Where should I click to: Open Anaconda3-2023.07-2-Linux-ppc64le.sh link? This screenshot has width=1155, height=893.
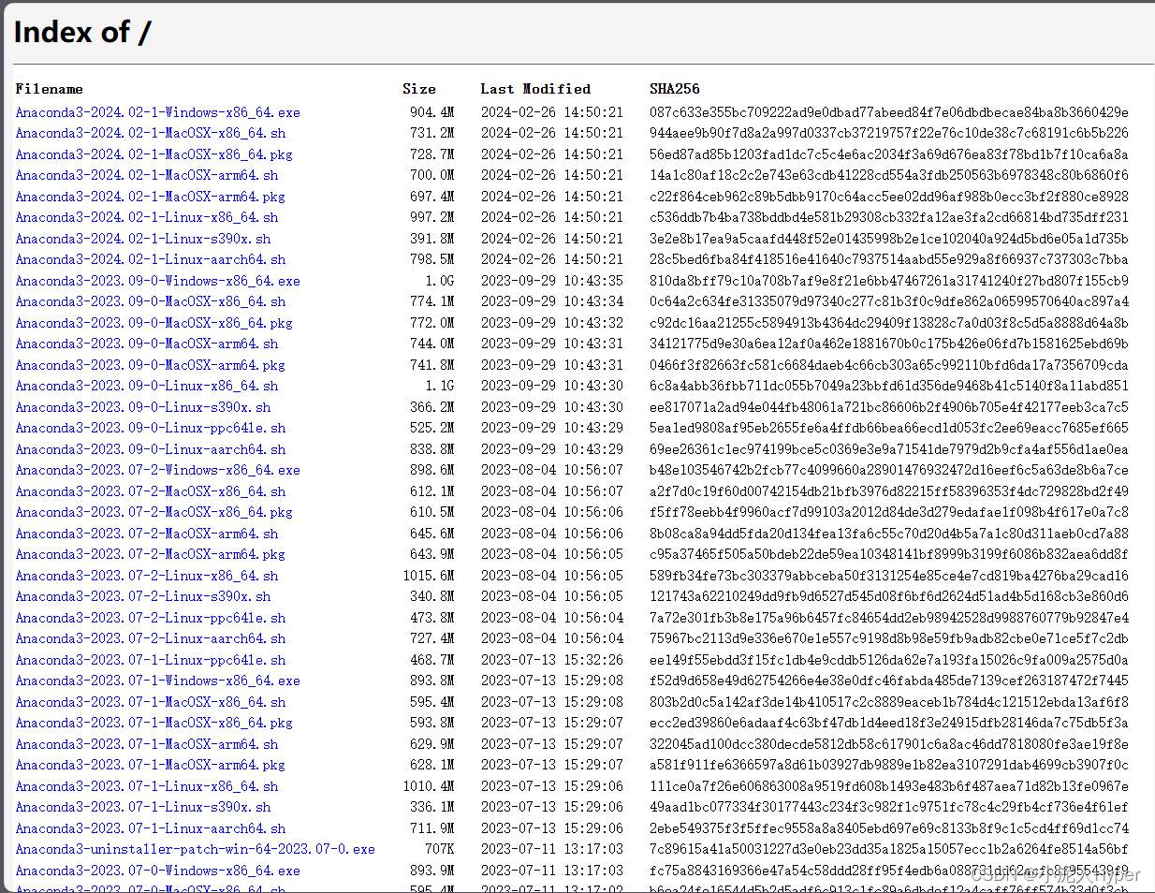click(x=150, y=618)
